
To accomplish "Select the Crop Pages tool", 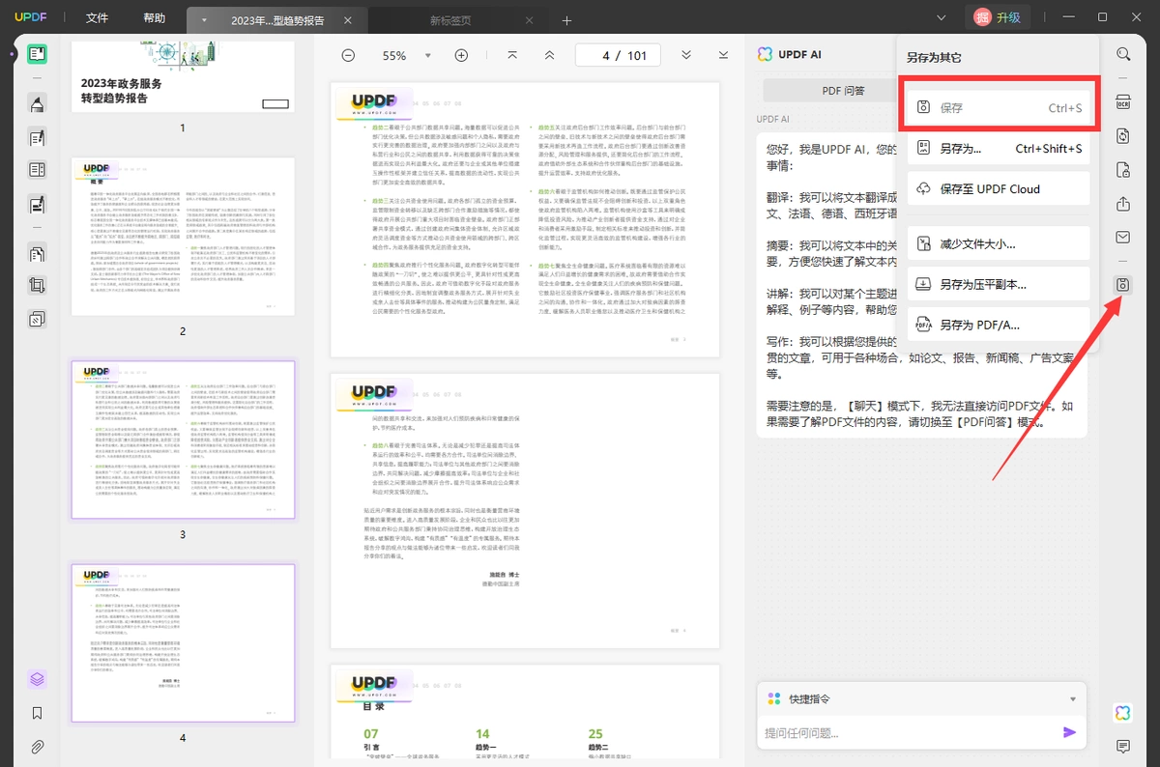I will pyautogui.click(x=37, y=286).
